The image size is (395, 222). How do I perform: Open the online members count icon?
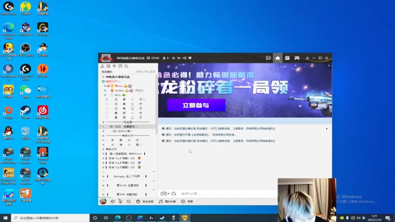coord(164,58)
